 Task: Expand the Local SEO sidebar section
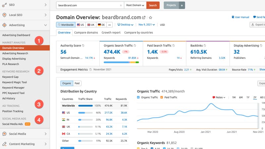click(46, 15)
